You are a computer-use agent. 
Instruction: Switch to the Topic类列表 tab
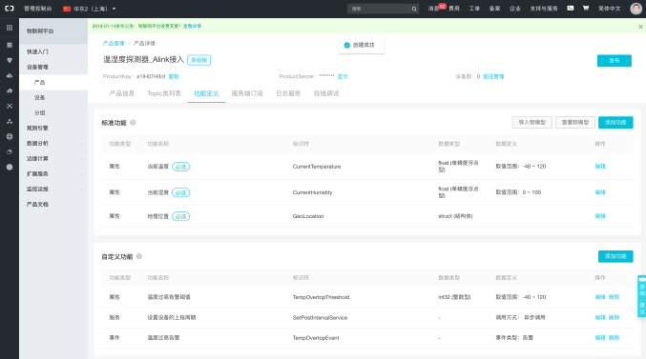click(x=164, y=93)
